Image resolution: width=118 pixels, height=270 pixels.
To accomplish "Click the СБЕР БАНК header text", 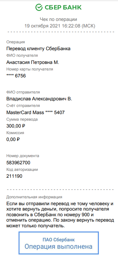I will tap(63, 7).
